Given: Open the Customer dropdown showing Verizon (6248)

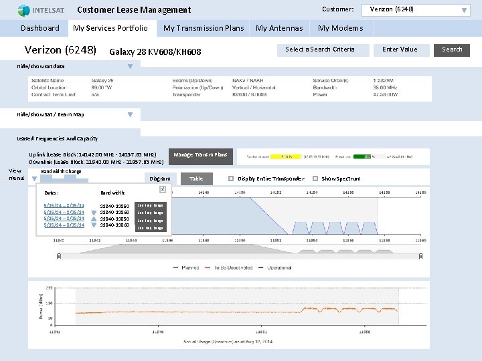Looking at the screenshot, I should (463, 10).
